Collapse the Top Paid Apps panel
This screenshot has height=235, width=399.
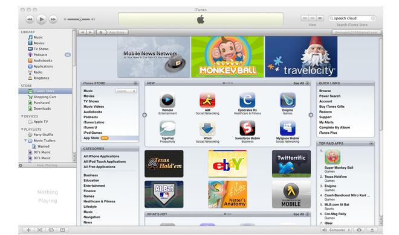click(x=371, y=143)
